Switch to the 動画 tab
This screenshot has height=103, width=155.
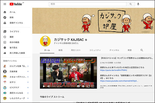(60, 50)
